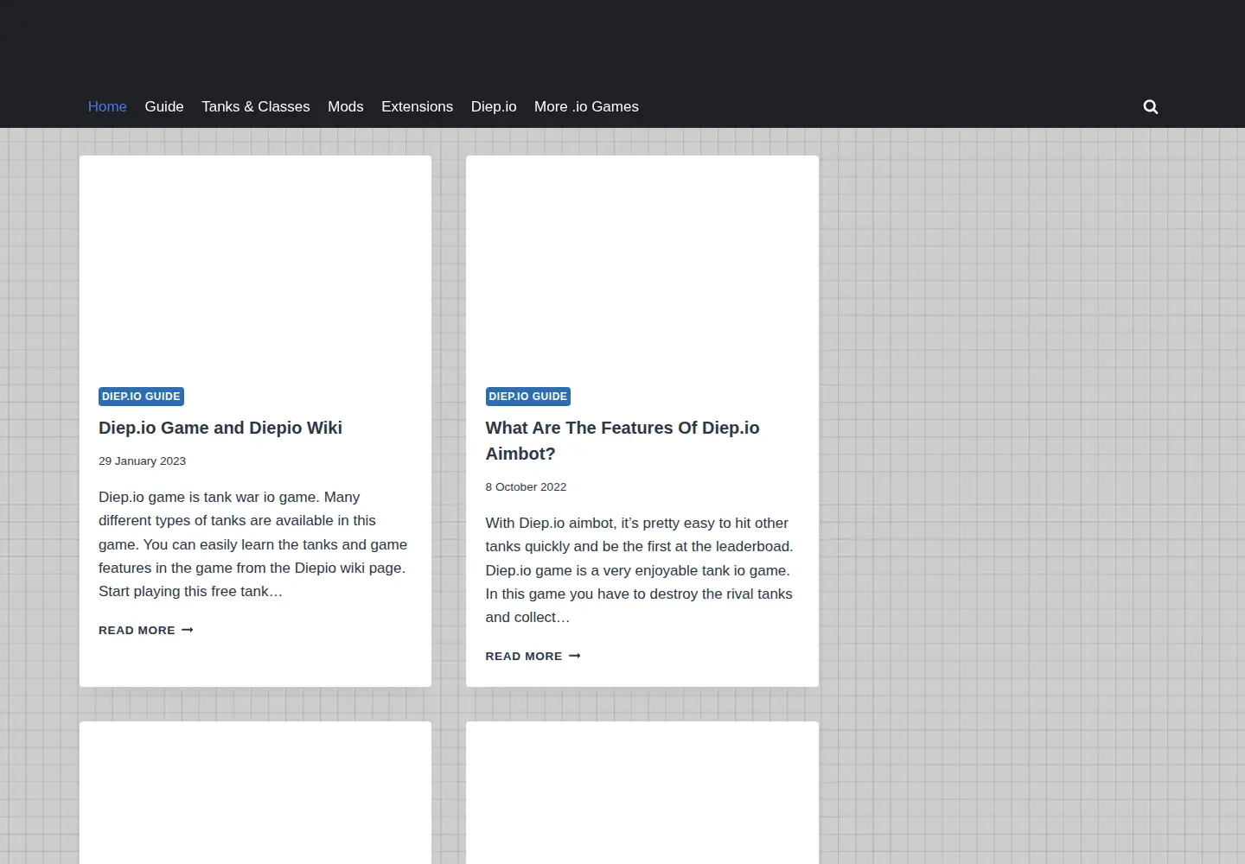Click READ MORE under Diepio Wiki post
The image size is (1245, 864).
[145, 630]
